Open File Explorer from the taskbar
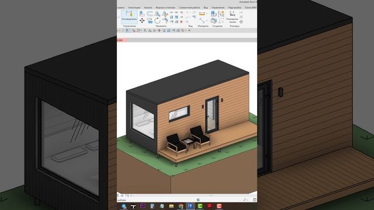374x210 pixels. click(x=171, y=206)
